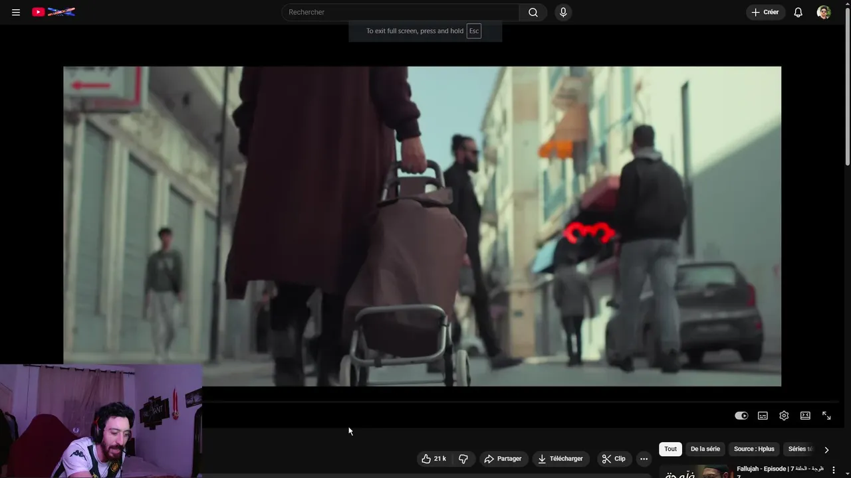851x478 pixels.
Task: Toggle the autoplay switch
Action: 741,416
